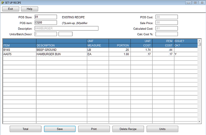Click the Exit button
Viewport: 206px width, 135px height.
(x=11, y=9)
